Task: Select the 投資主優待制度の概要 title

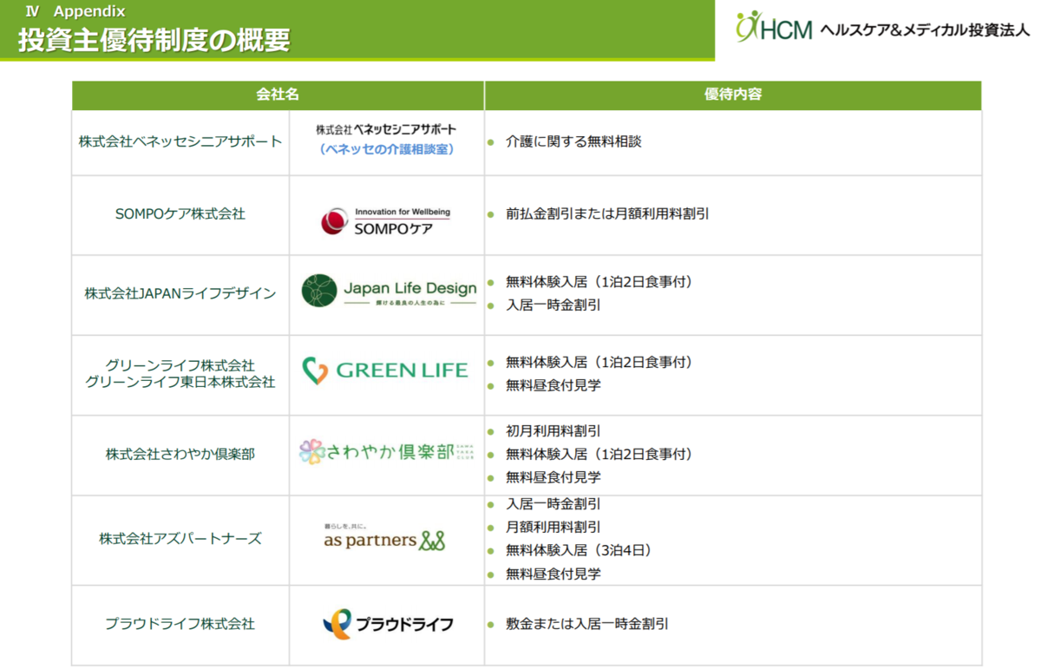Action: 154,40
